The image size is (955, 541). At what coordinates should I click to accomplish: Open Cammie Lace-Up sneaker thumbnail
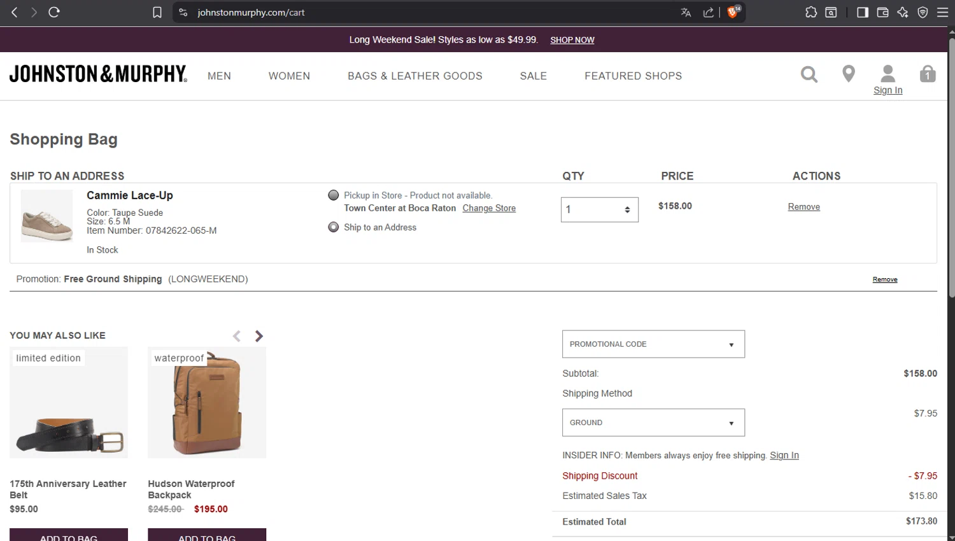[x=47, y=216]
